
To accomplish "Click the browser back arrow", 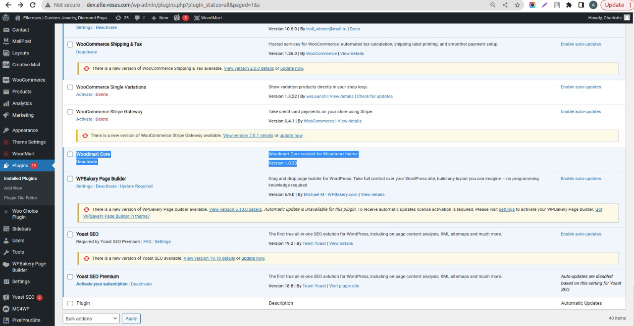I will click(x=8, y=5).
